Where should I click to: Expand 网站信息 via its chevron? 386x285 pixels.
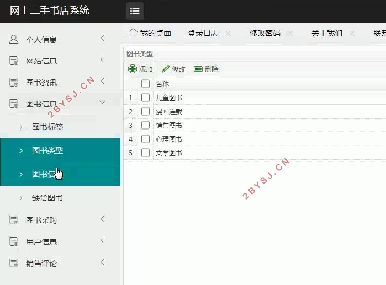tap(102, 60)
